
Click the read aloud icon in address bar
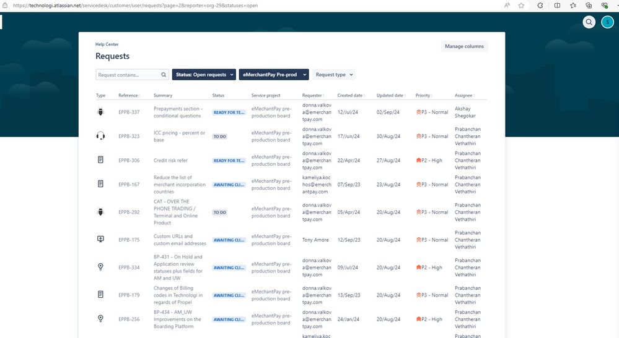pos(507,6)
